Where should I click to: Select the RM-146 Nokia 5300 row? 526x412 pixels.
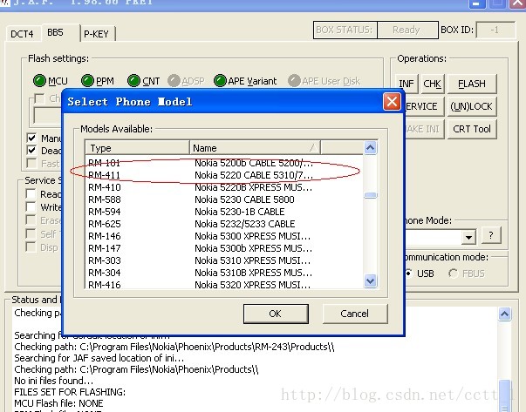point(224,236)
